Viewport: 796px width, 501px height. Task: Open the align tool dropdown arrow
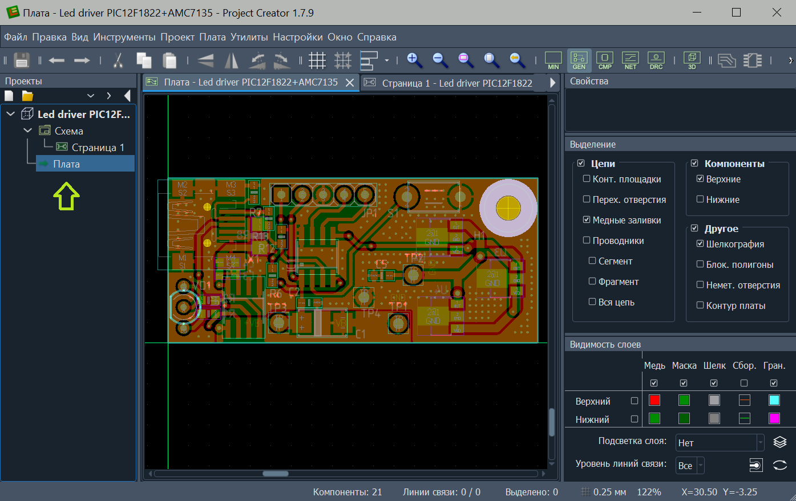point(387,60)
